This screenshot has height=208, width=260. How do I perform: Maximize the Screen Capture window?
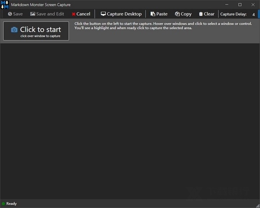point(240,5)
